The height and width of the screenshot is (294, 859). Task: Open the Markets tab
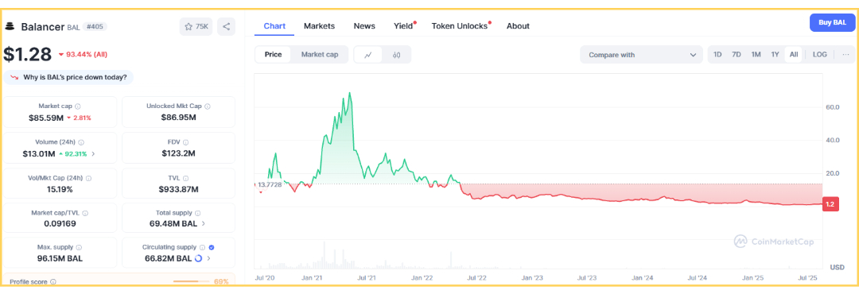point(320,25)
